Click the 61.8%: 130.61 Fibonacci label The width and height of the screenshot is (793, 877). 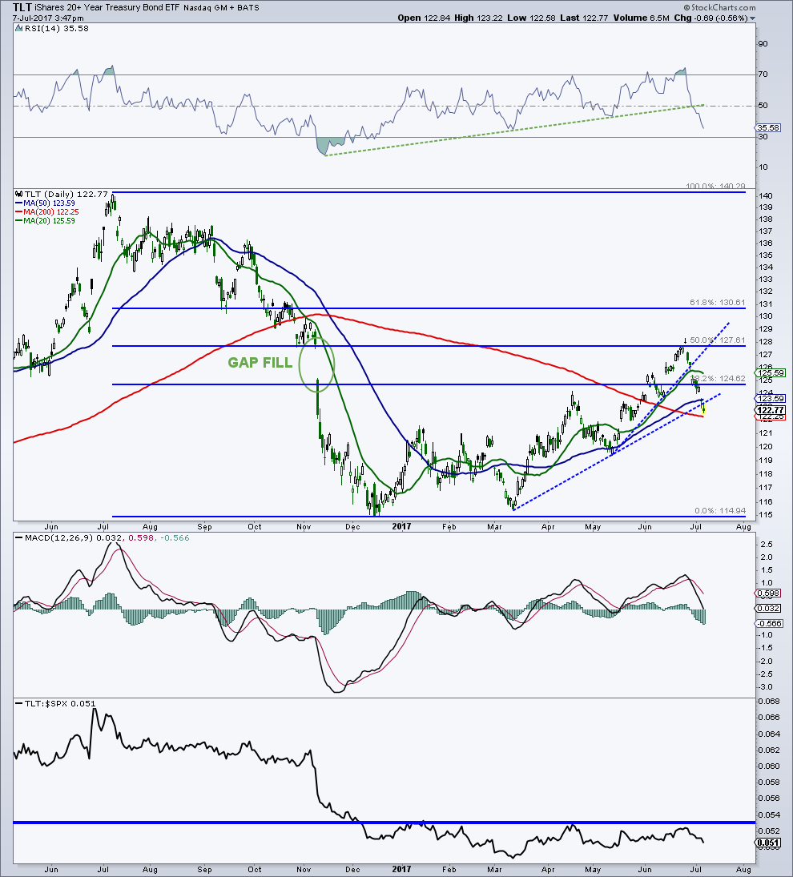(718, 303)
